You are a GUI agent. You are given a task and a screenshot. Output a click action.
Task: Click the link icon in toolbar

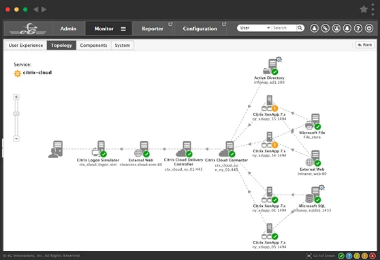click(x=326, y=29)
